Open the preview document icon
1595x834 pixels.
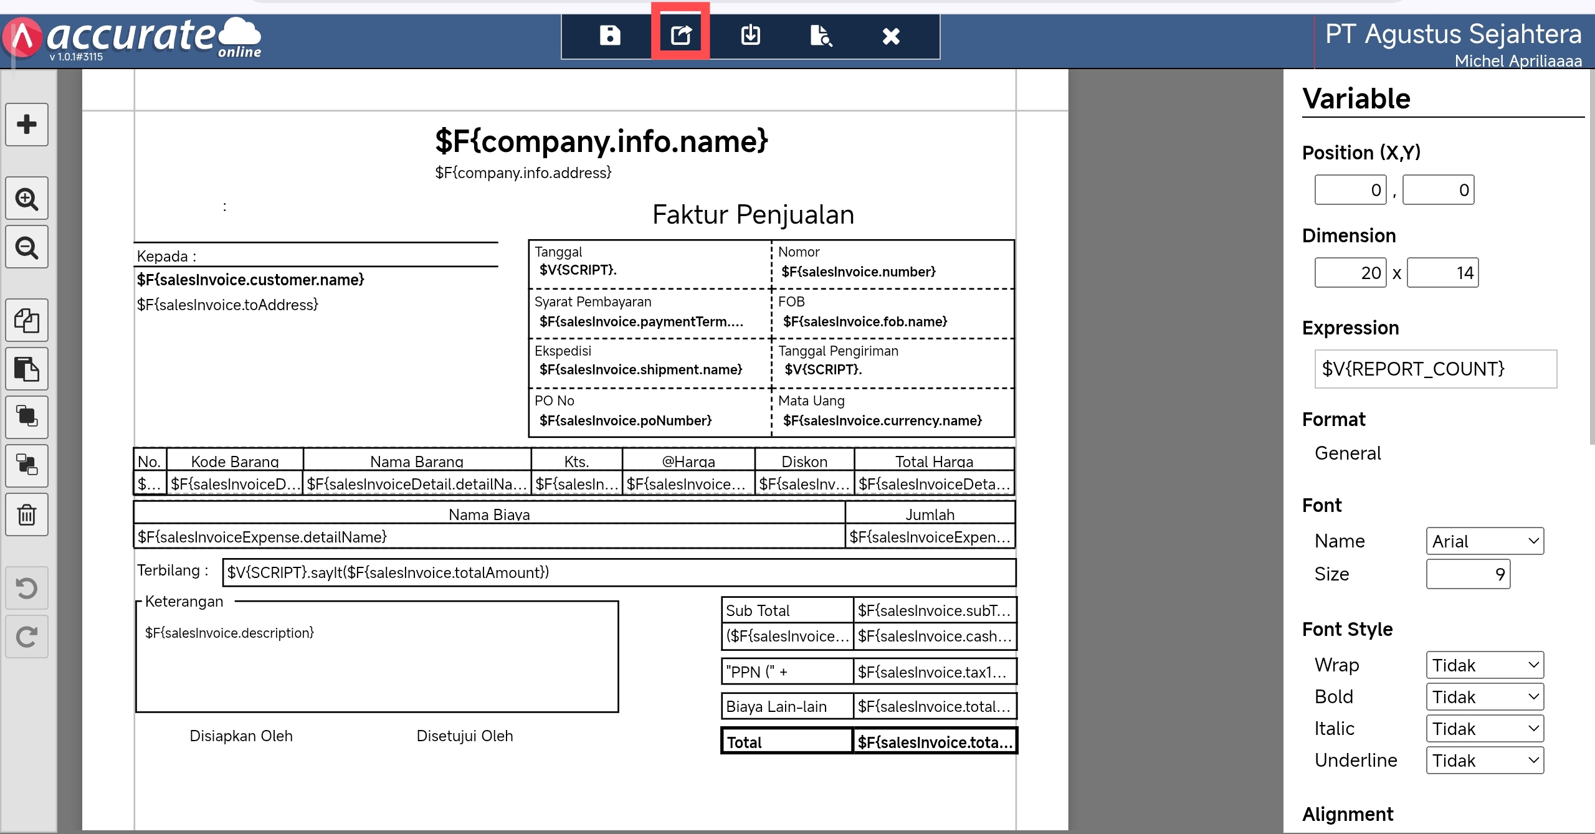(821, 36)
